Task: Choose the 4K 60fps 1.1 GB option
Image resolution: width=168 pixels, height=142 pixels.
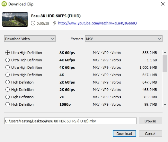Action: pos(7,60)
